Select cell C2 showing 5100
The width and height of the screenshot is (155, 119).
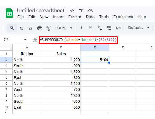pyautogui.click(x=95, y=60)
